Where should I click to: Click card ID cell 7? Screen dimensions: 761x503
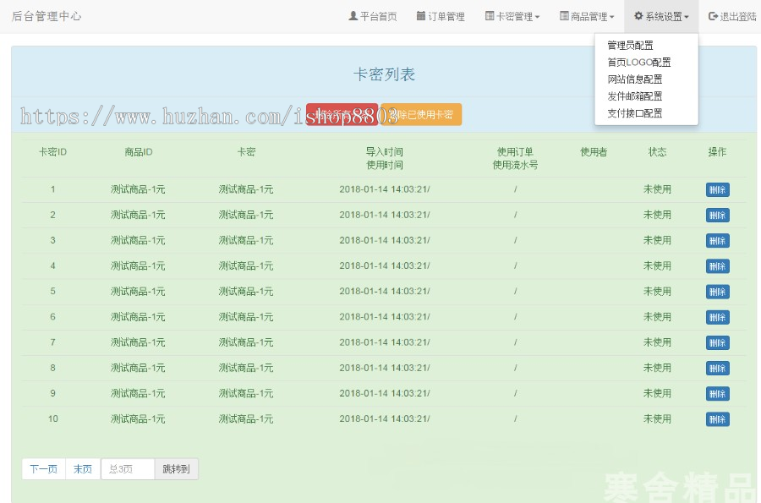click(x=53, y=342)
